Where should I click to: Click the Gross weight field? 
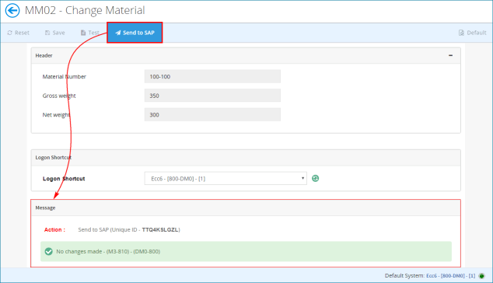[212, 96]
